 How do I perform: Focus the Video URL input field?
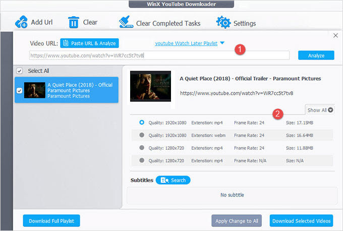159,55
